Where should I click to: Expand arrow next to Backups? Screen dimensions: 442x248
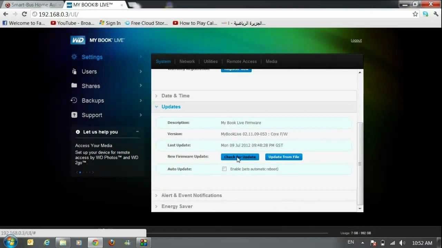[x=141, y=100]
